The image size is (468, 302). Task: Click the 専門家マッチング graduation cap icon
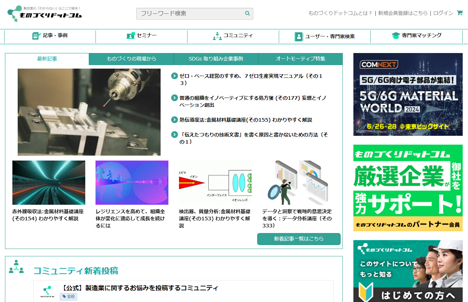point(396,36)
